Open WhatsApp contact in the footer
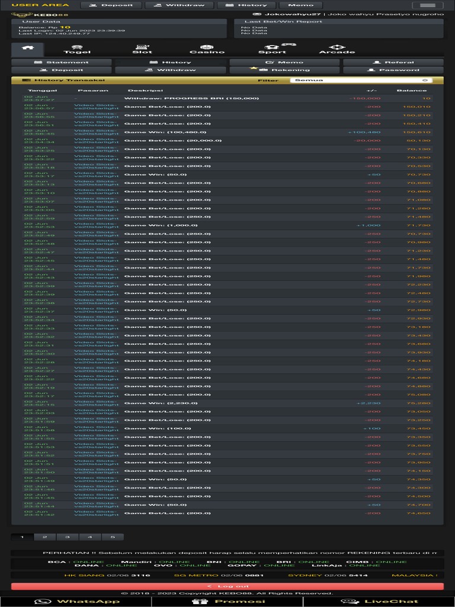This screenshot has width=455, height=607. (x=76, y=601)
